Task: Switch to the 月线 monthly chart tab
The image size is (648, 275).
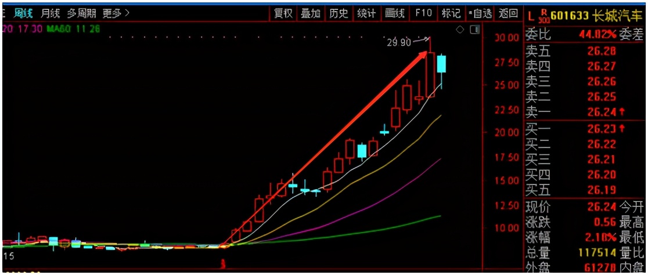Action: click(50, 13)
